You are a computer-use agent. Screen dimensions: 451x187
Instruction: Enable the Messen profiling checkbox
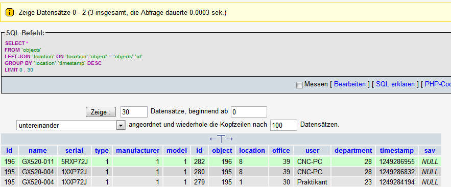point(299,85)
